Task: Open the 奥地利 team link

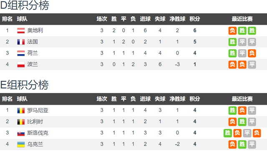Action: click(35, 30)
